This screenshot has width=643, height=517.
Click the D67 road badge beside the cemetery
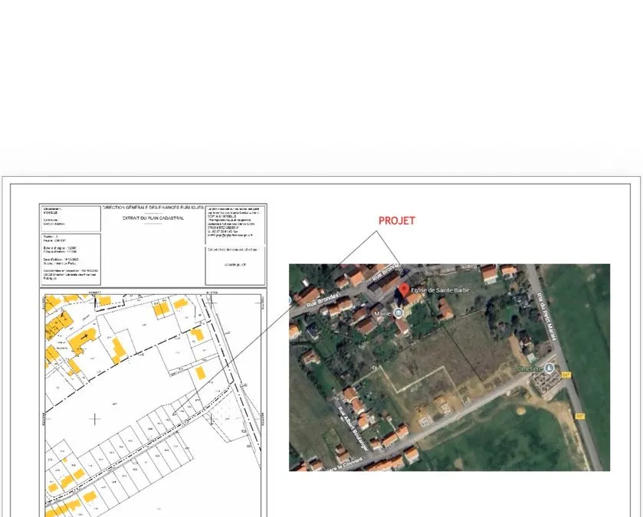[x=566, y=375]
